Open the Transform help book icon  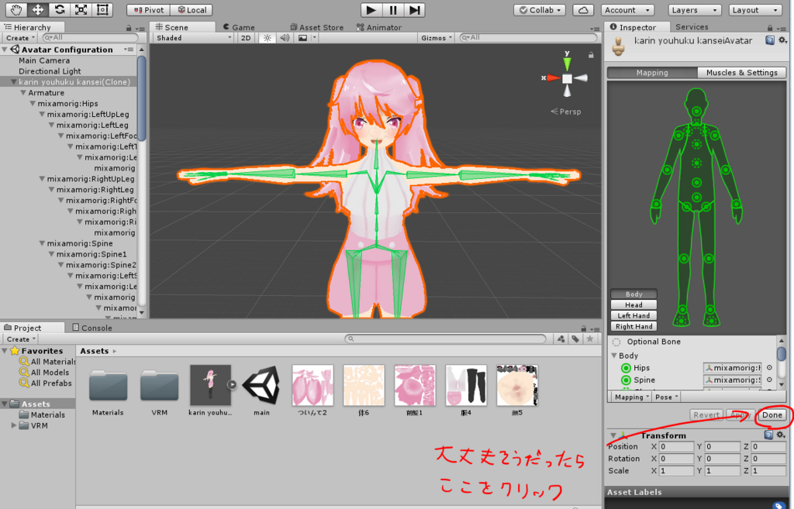point(768,435)
